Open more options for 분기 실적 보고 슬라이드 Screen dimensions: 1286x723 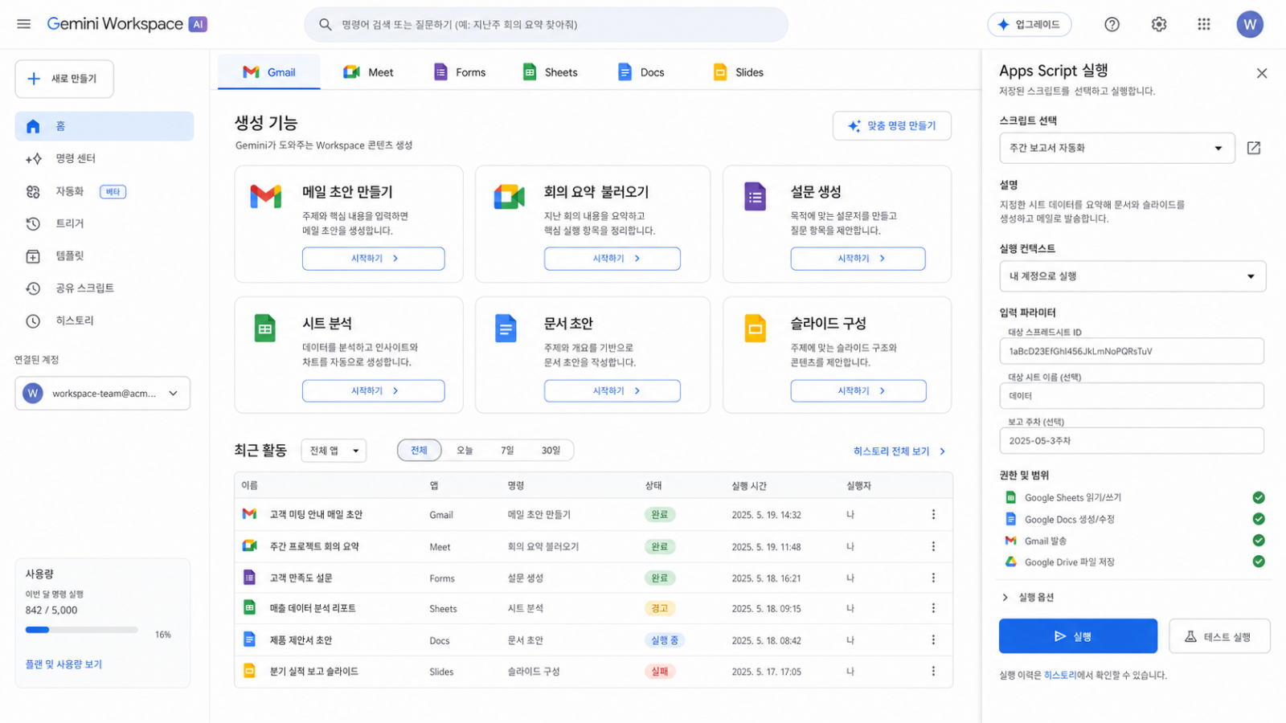[x=933, y=671]
